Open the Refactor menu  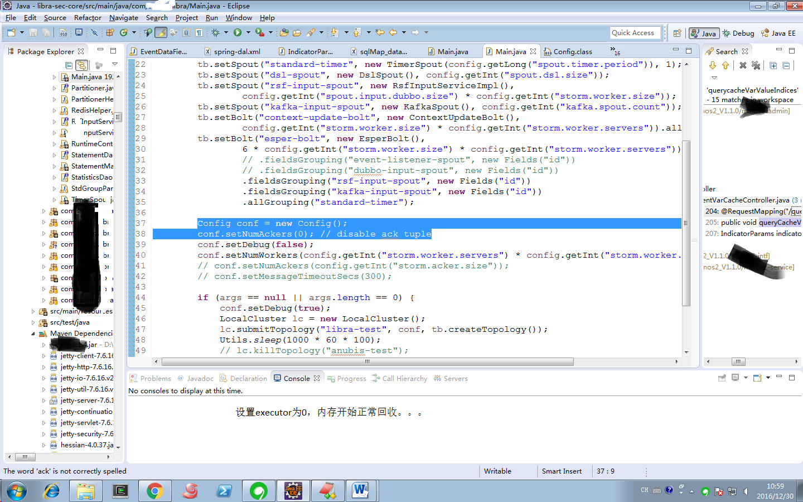(88, 18)
